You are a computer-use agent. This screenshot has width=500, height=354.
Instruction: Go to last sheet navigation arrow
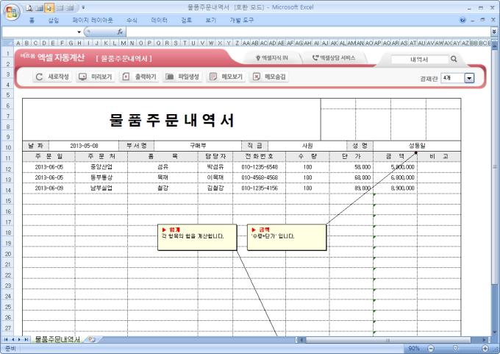(x=26, y=339)
